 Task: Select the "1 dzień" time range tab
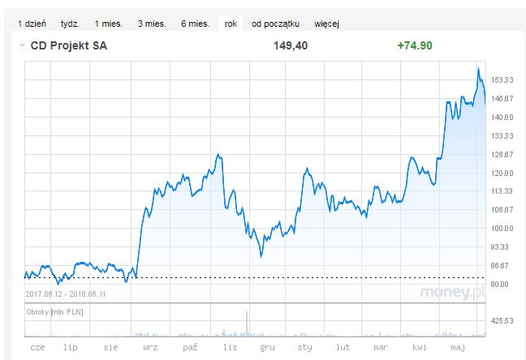click(x=32, y=24)
